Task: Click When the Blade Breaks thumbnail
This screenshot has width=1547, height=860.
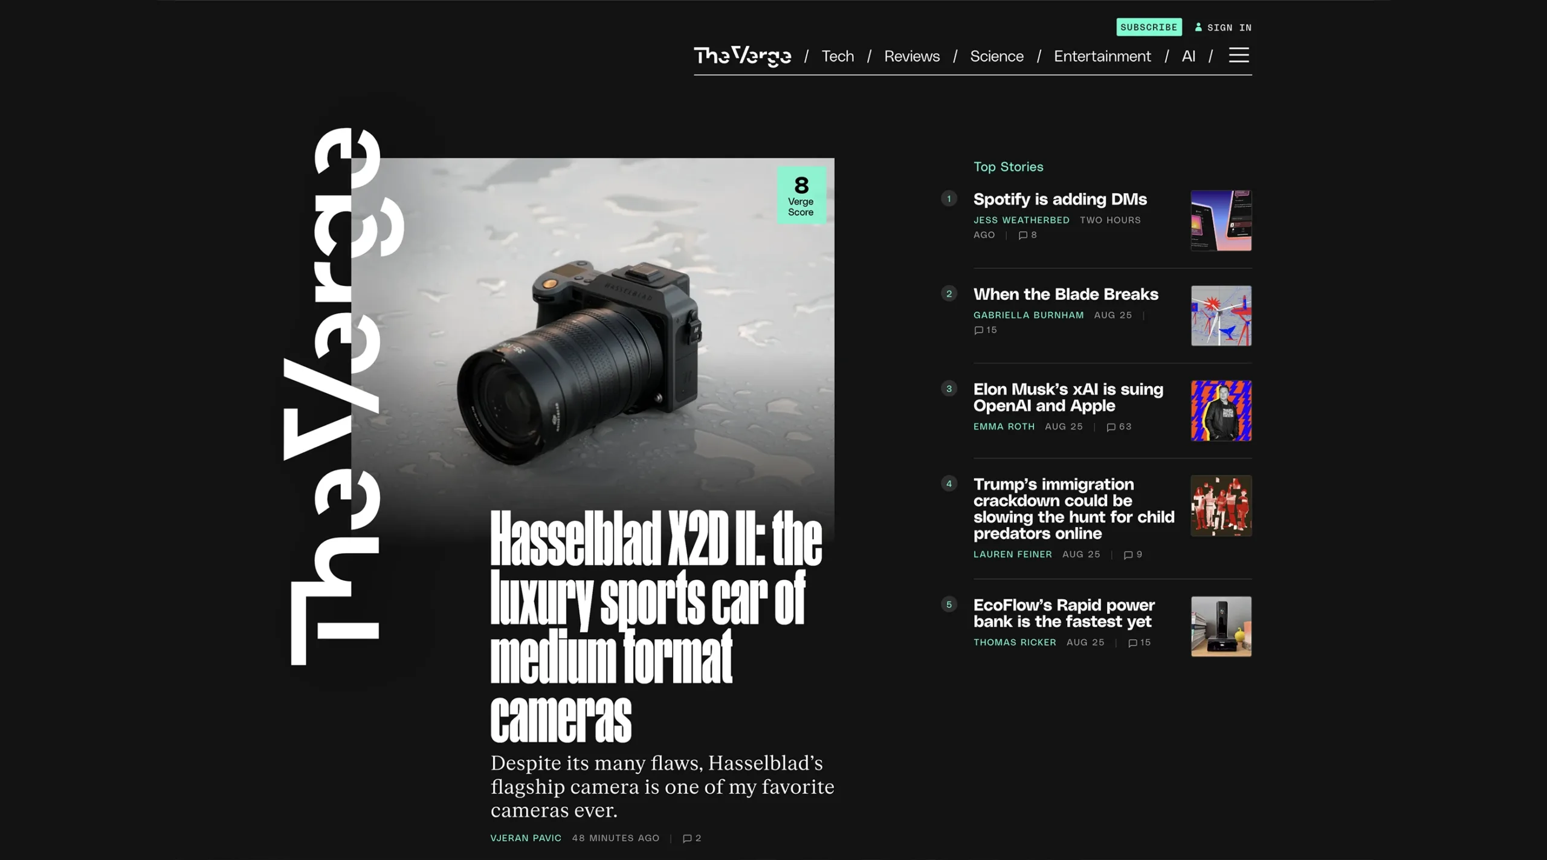Action: 1221,315
